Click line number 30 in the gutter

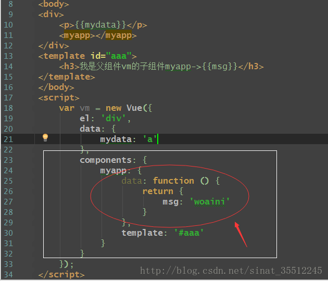[x=8, y=233]
